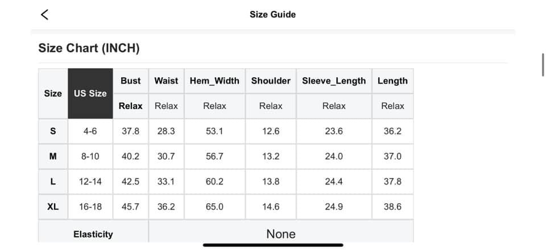Click the Waist column header
Image resolution: width=546 pixels, height=252 pixels.
(x=166, y=81)
